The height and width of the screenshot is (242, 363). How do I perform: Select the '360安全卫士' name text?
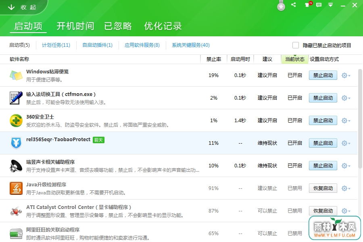(x=40, y=117)
